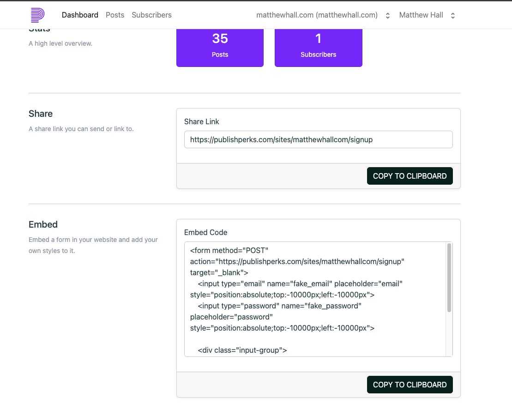Switch to the Subscribers section
The width and height of the screenshot is (512, 416).
(151, 15)
